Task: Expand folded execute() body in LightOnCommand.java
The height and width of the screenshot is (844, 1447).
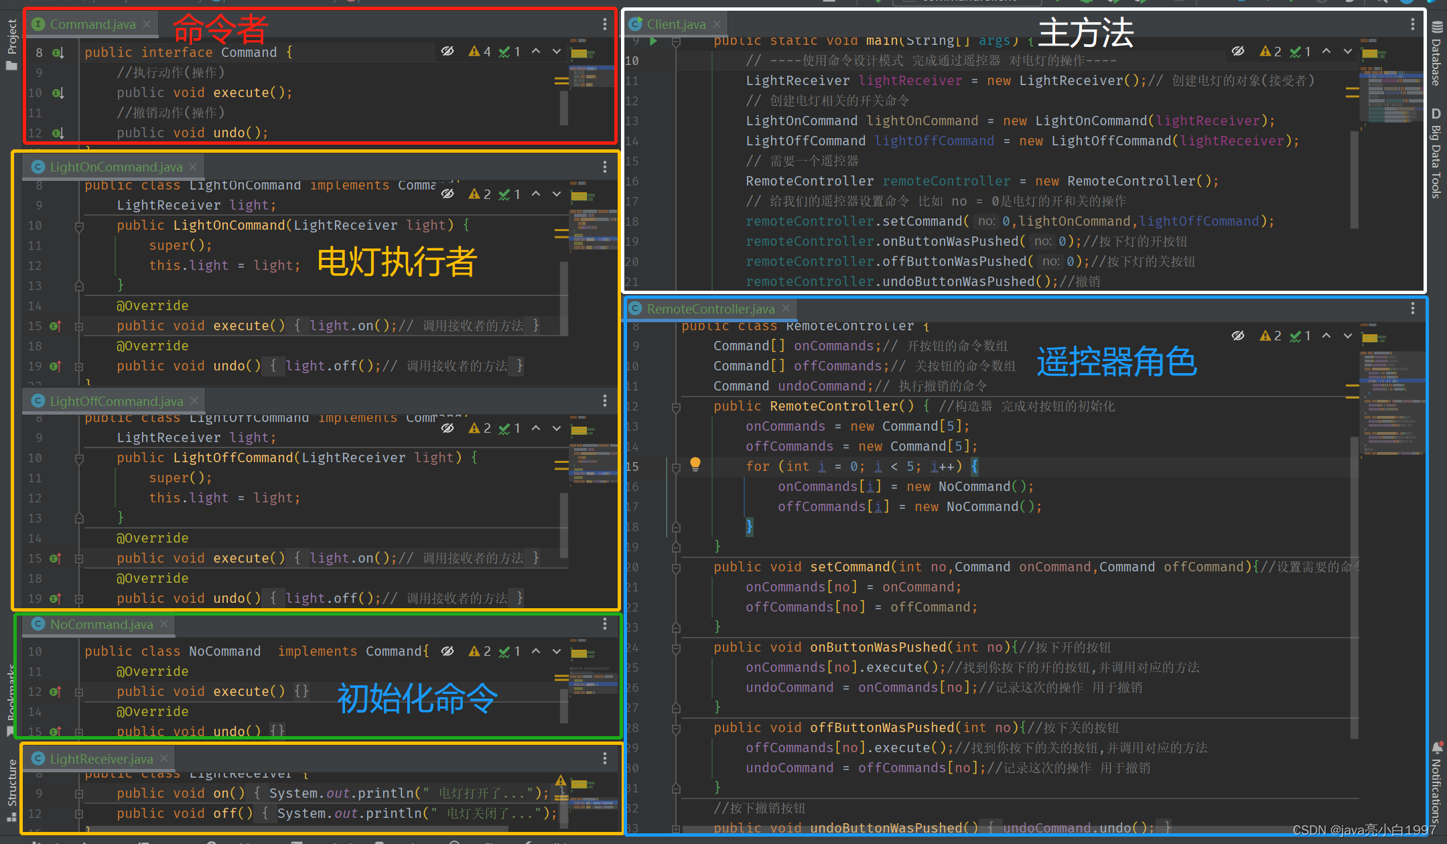Action: click(x=79, y=326)
